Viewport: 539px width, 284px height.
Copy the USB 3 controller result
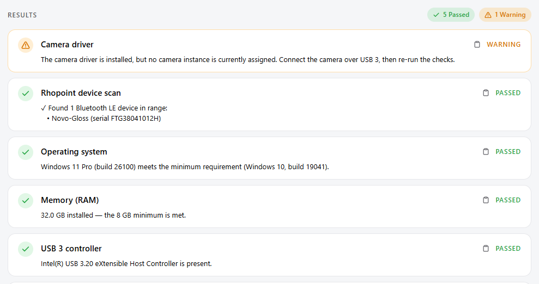click(x=486, y=248)
